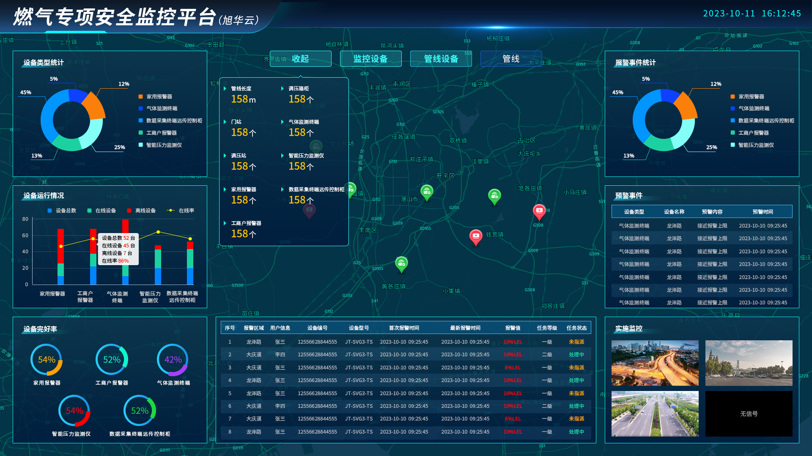The height and width of the screenshot is (456, 812).
Task: Open the night highway camera thumbnail
Action: pos(655,363)
